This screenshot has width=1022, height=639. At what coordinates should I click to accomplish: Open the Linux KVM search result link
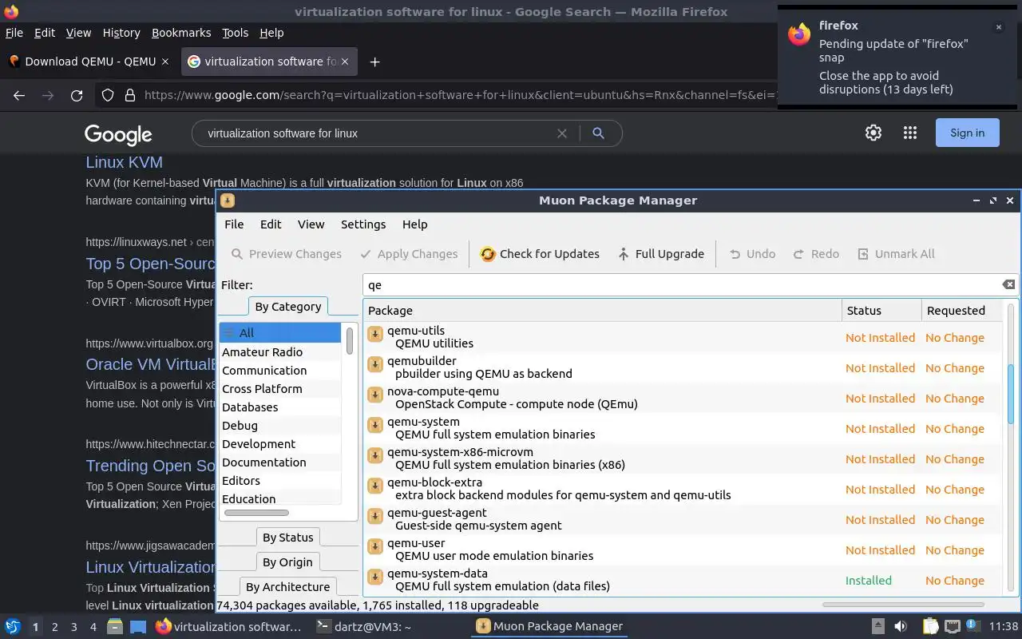click(x=125, y=162)
